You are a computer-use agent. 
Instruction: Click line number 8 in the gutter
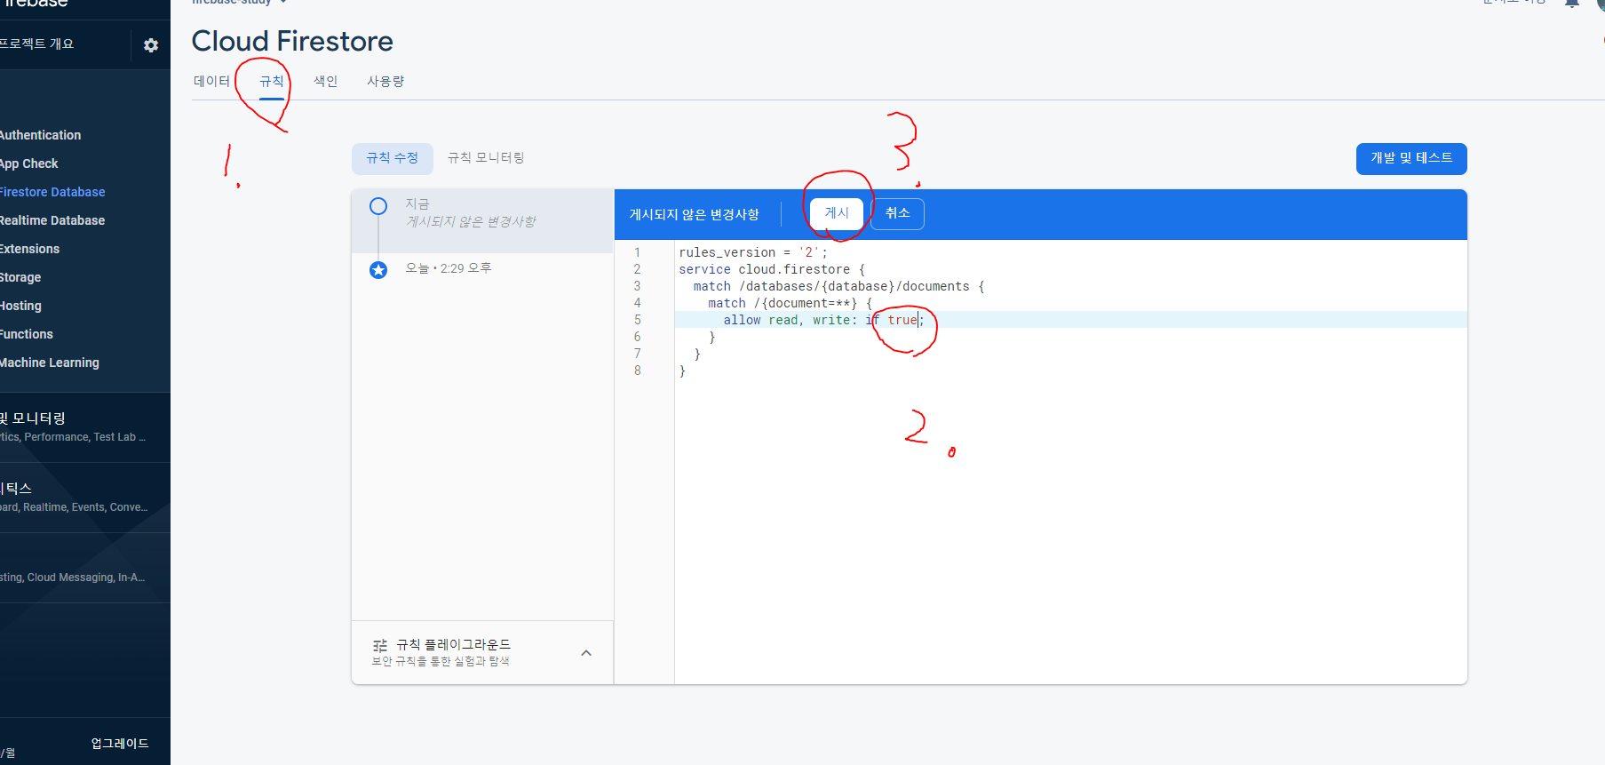point(638,371)
